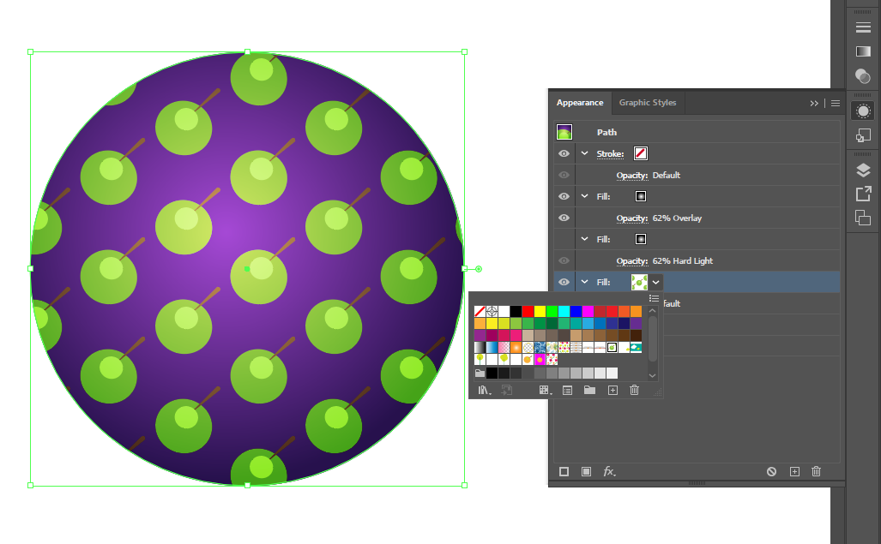The height and width of the screenshot is (544, 881).
Task: Click the first Fill gradient color box
Action: pos(641,196)
